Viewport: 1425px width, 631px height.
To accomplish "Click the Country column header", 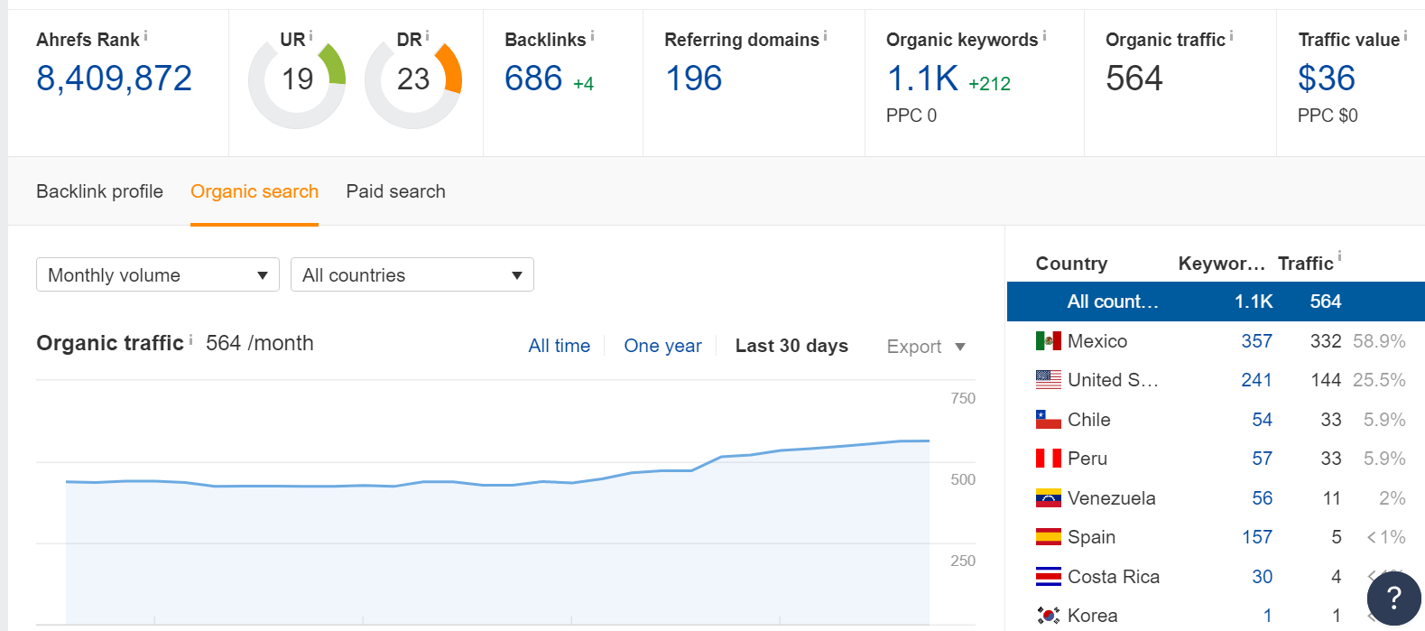I will coord(1071,264).
